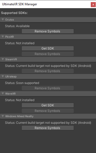Collapse the SteamVR foldout arrow
This screenshot has height=153, width=96.
[x=3, y=59]
